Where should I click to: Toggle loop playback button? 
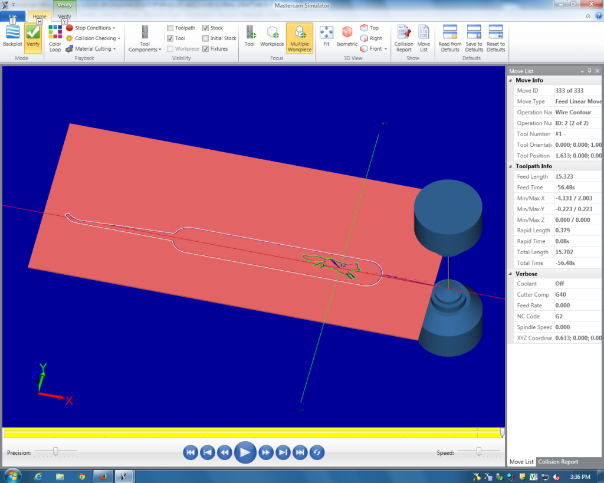tap(317, 452)
